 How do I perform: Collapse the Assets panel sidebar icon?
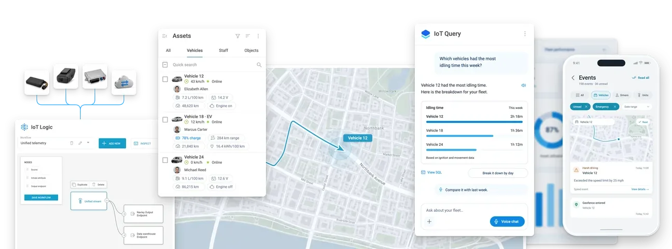(x=164, y=36)
